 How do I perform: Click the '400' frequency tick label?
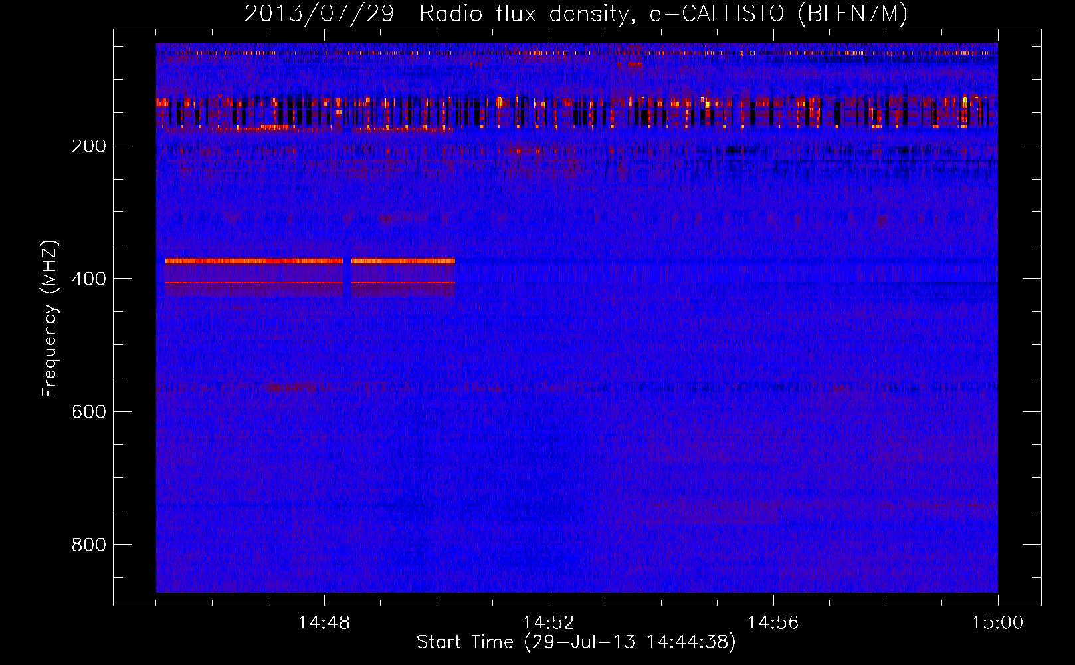click(x=89, y=279)
